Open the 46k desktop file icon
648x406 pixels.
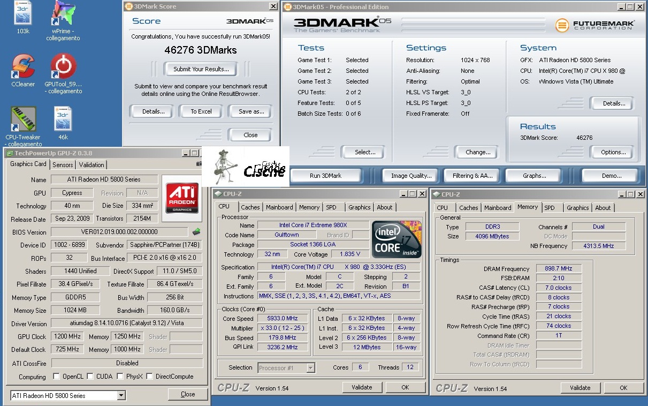coord(63,119)
